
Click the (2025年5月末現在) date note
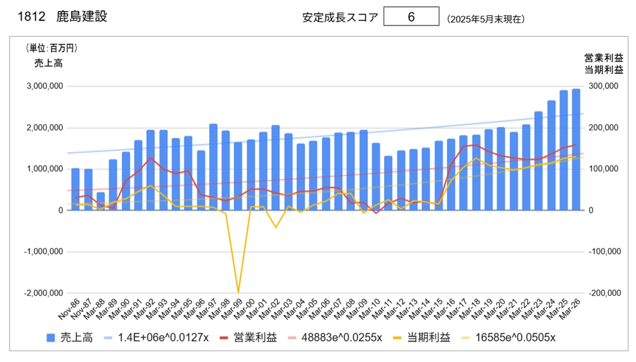[485, 19]
